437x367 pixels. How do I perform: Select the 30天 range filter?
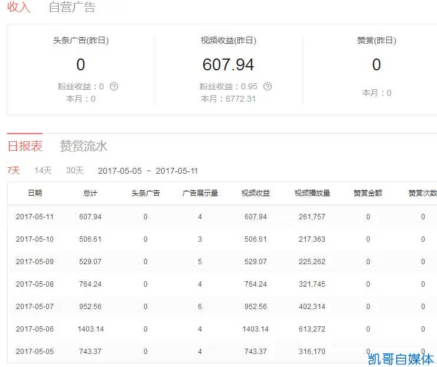[74, 170]
